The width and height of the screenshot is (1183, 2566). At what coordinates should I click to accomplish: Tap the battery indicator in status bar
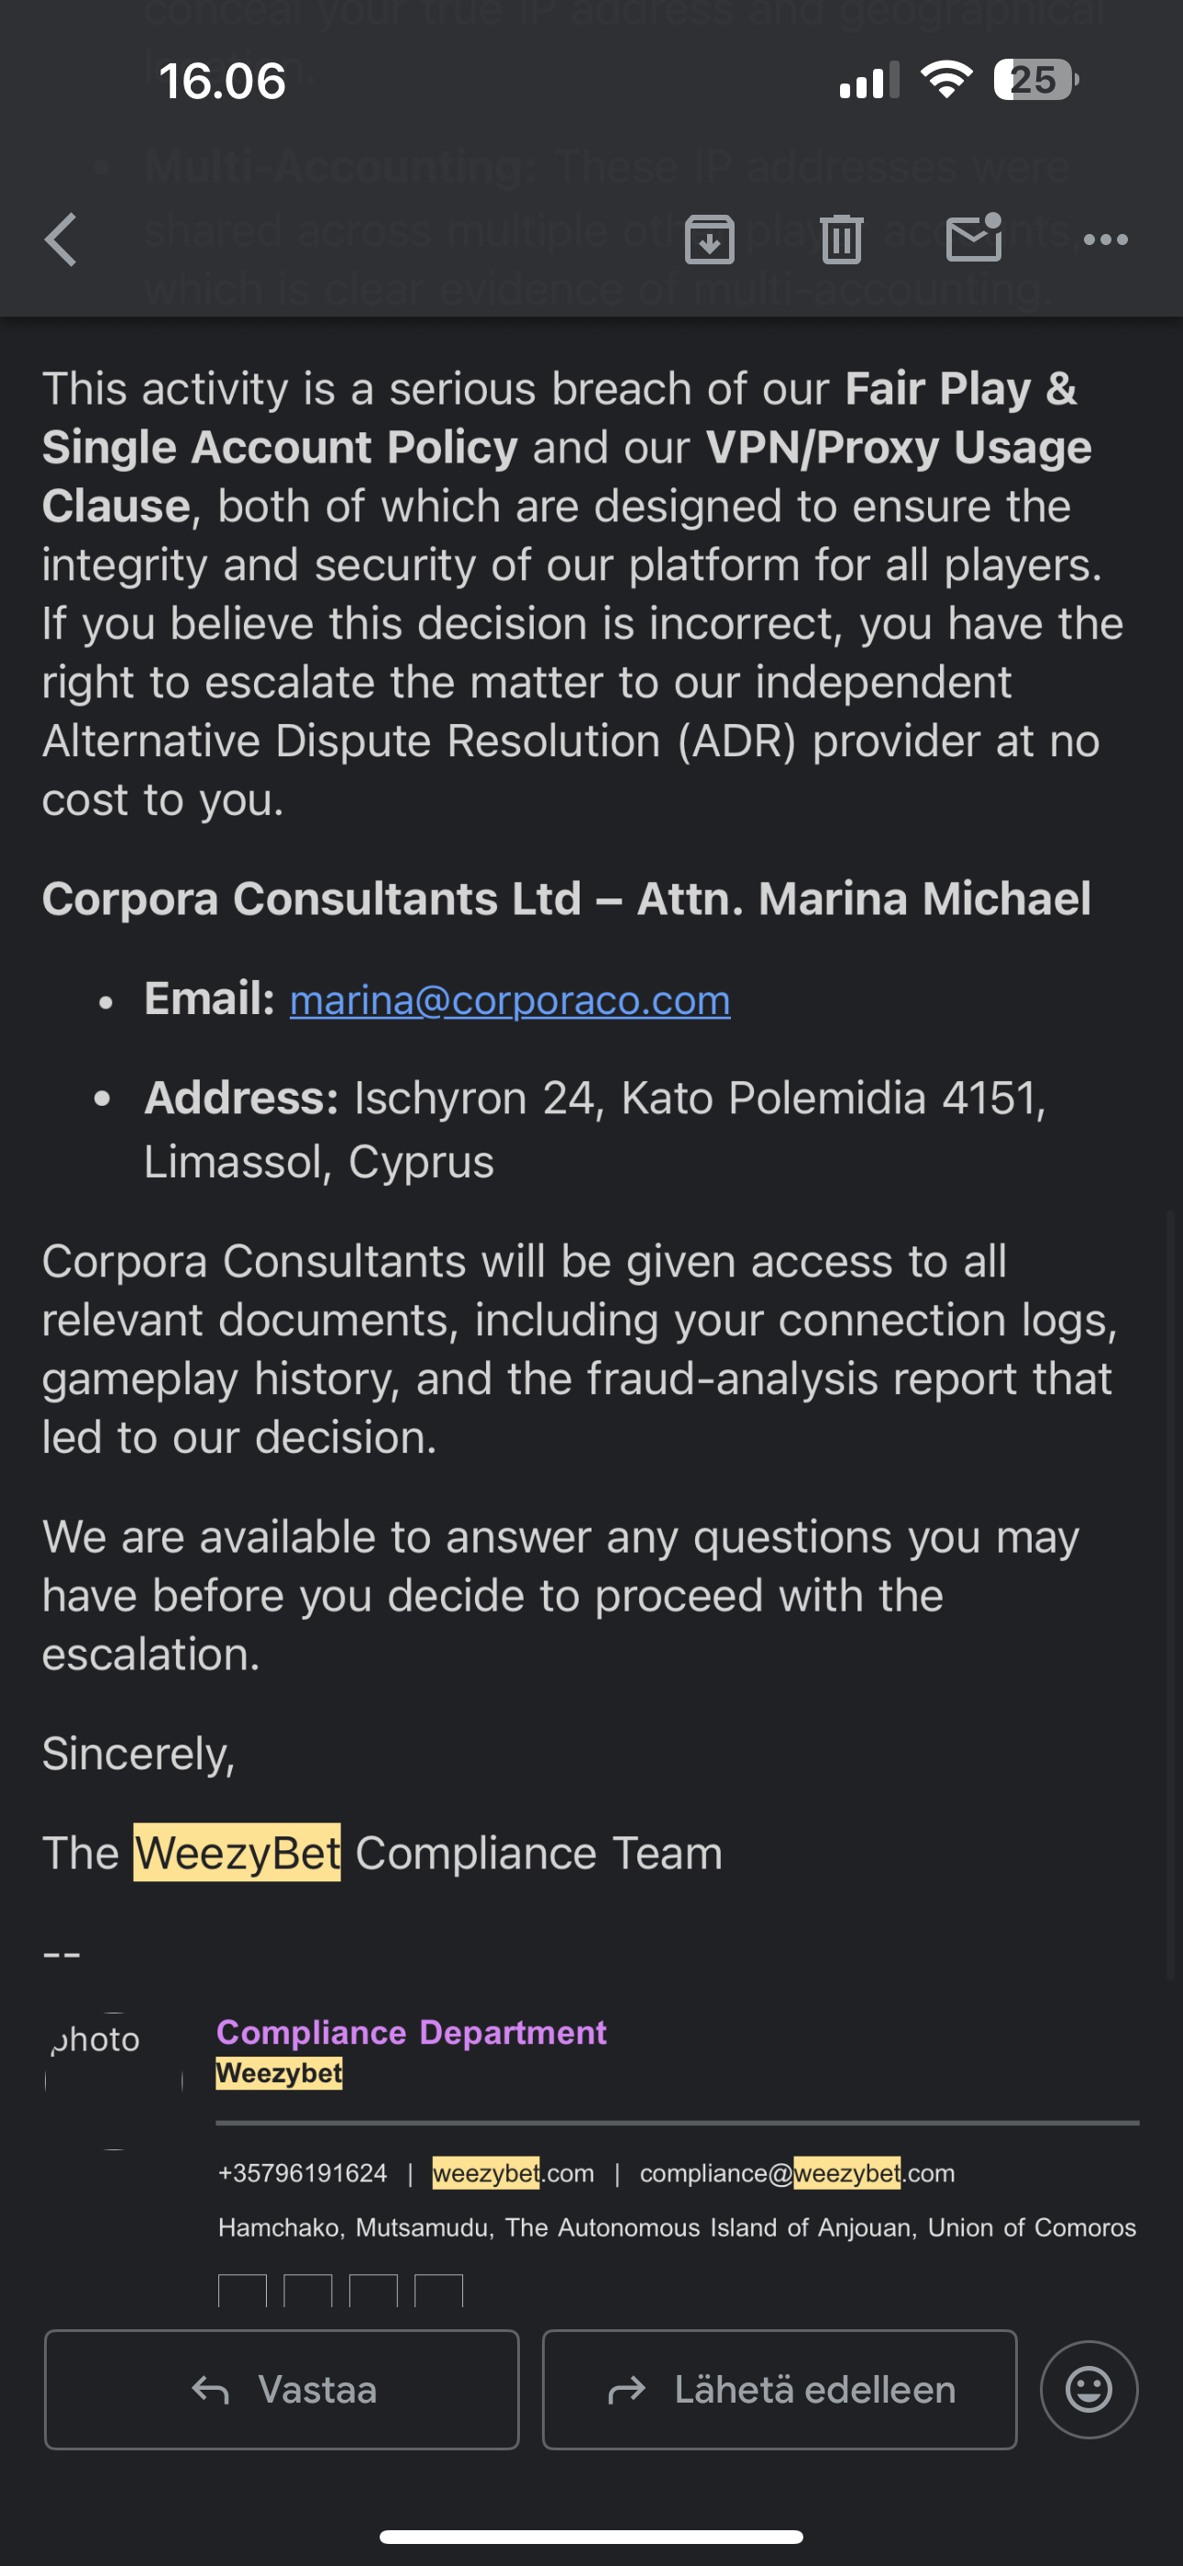(x=1035, y=80)
